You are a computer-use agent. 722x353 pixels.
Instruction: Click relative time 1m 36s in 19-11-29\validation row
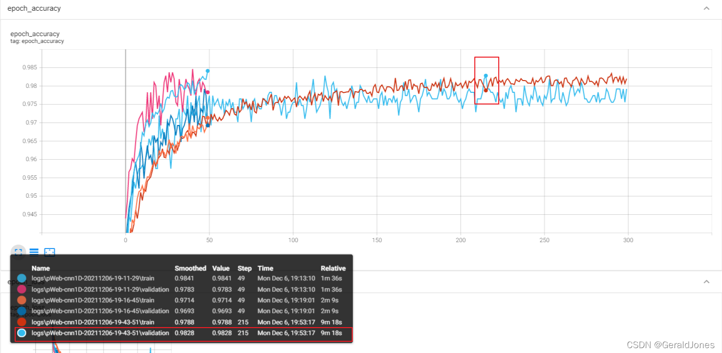pos(330,290)
